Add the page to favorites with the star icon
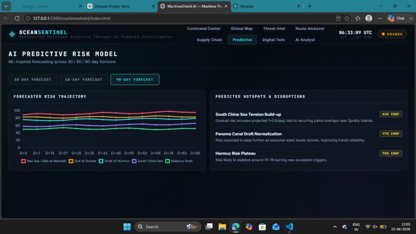Screen dimensions: 416x234 click(x=347, y=18)
